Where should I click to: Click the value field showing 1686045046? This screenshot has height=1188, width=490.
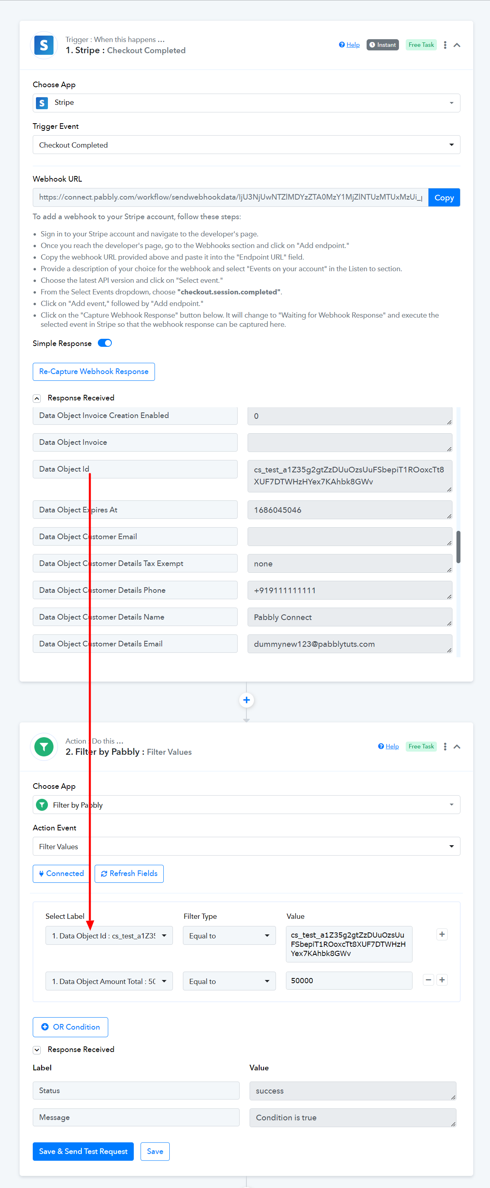coord(349,510)
